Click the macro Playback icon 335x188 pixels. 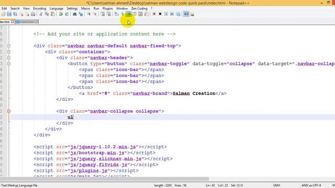click(166, 14)
